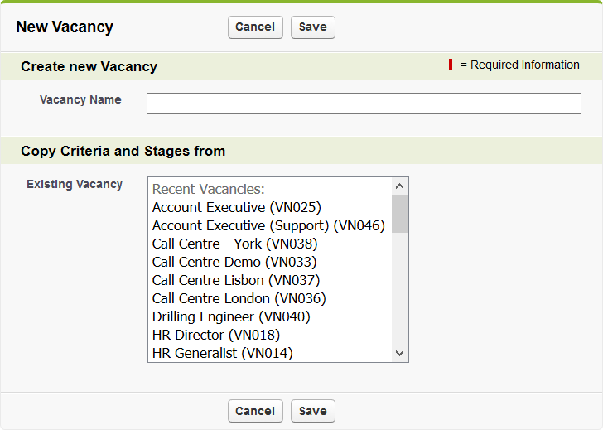Choose Account Executive (Support) (VN046)
Viewport: 603px width, 430px height.
click(x=268, y=225)
